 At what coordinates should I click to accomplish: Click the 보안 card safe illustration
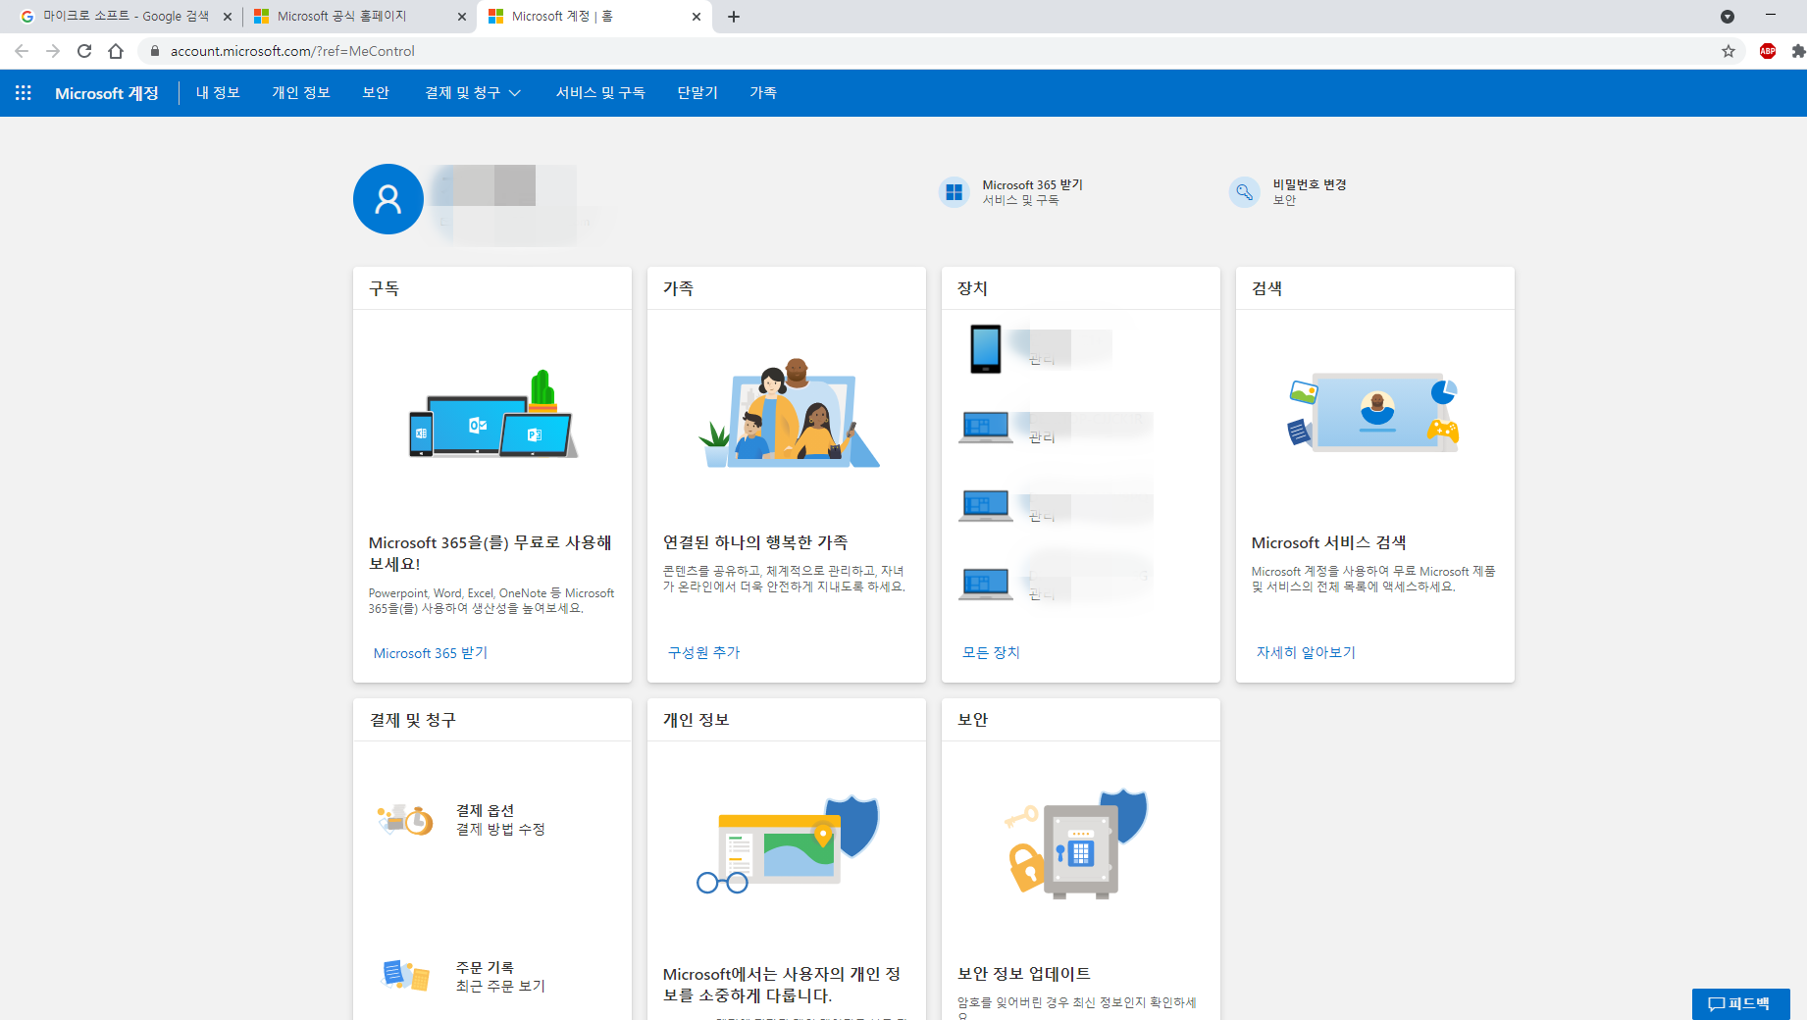point(1077,843)
